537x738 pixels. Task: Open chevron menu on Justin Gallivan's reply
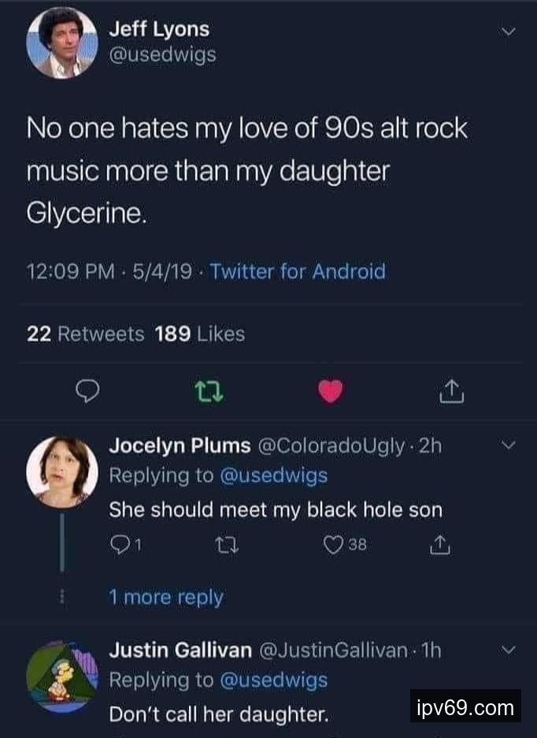[508, 650]
